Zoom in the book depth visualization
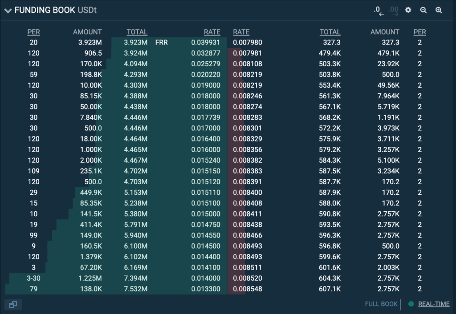Screen dimensions: 456x314 (x=439, y=10)
